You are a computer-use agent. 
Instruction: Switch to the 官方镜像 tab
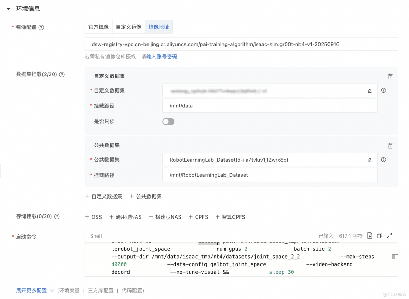pos(98,27)
